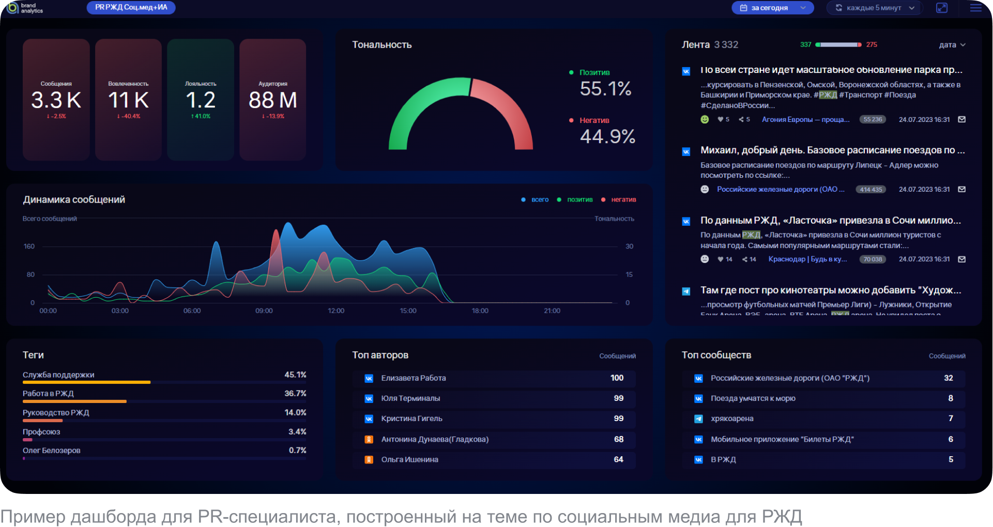Click VK icon of the 'По всей стране' post
This screenshot has width=993, height=527.
click(x=686, y=71)
